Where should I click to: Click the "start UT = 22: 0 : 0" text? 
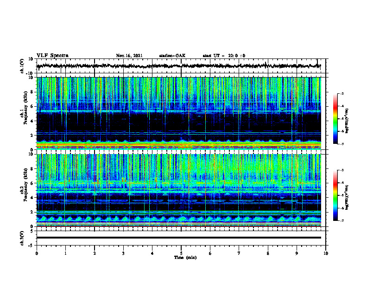224,56
